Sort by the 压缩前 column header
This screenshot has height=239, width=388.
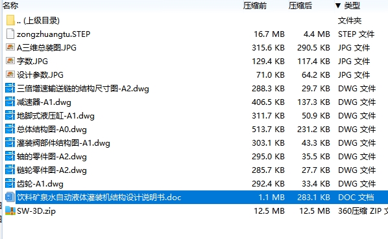pyautogui.click(x=254, y=5)
